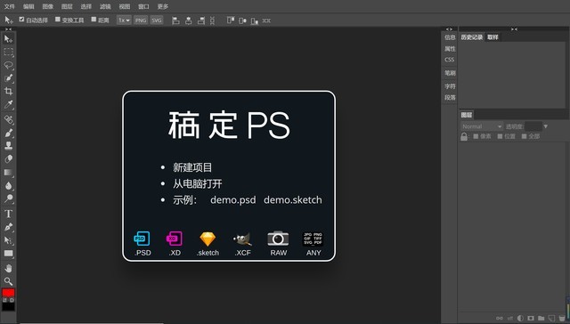
Task: Enable the 距离 checkbox
Action: tap(94, 20)
